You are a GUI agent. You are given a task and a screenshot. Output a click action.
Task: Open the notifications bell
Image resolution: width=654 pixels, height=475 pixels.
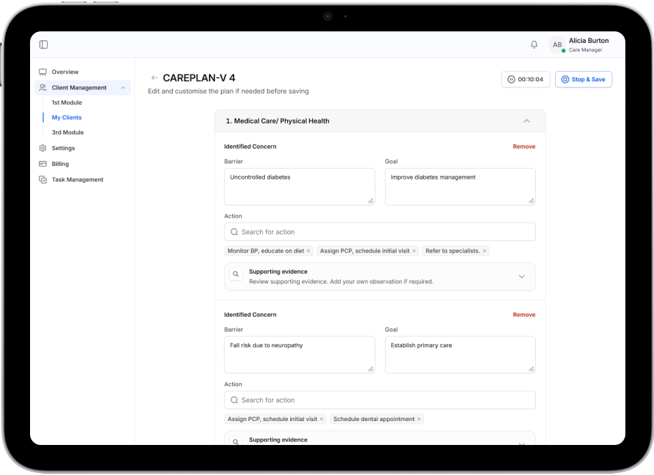534,44
